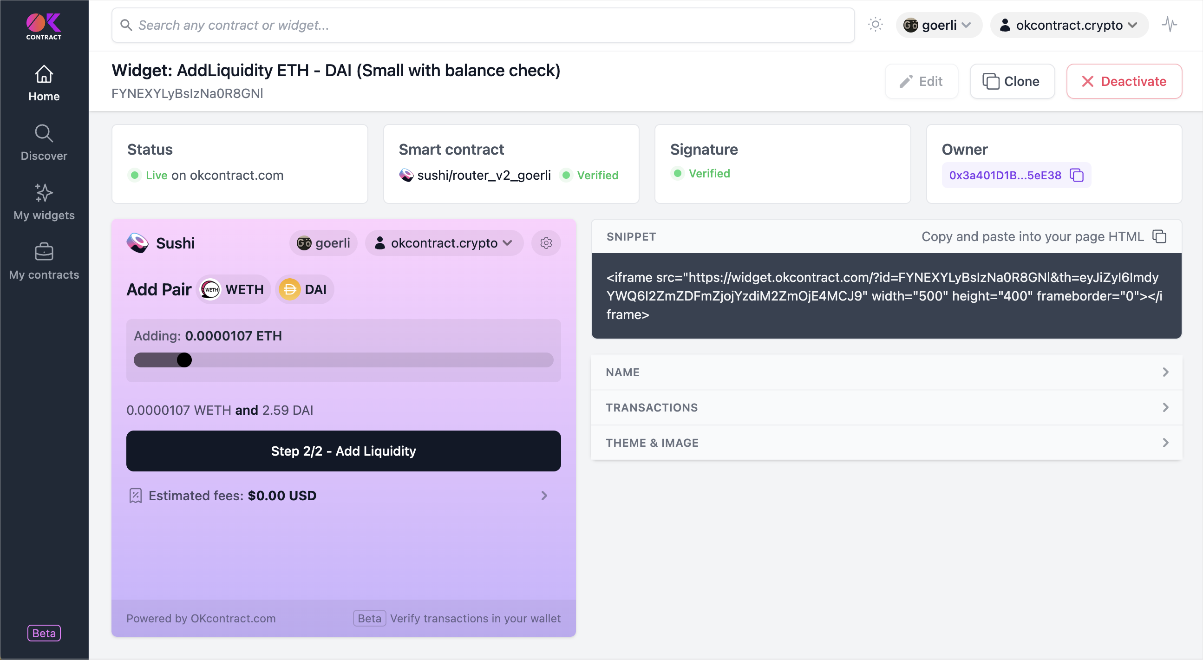Expand the NAME section
Image resolution: width=1203 pixels, height=660 pixels.
pos(886,372)
